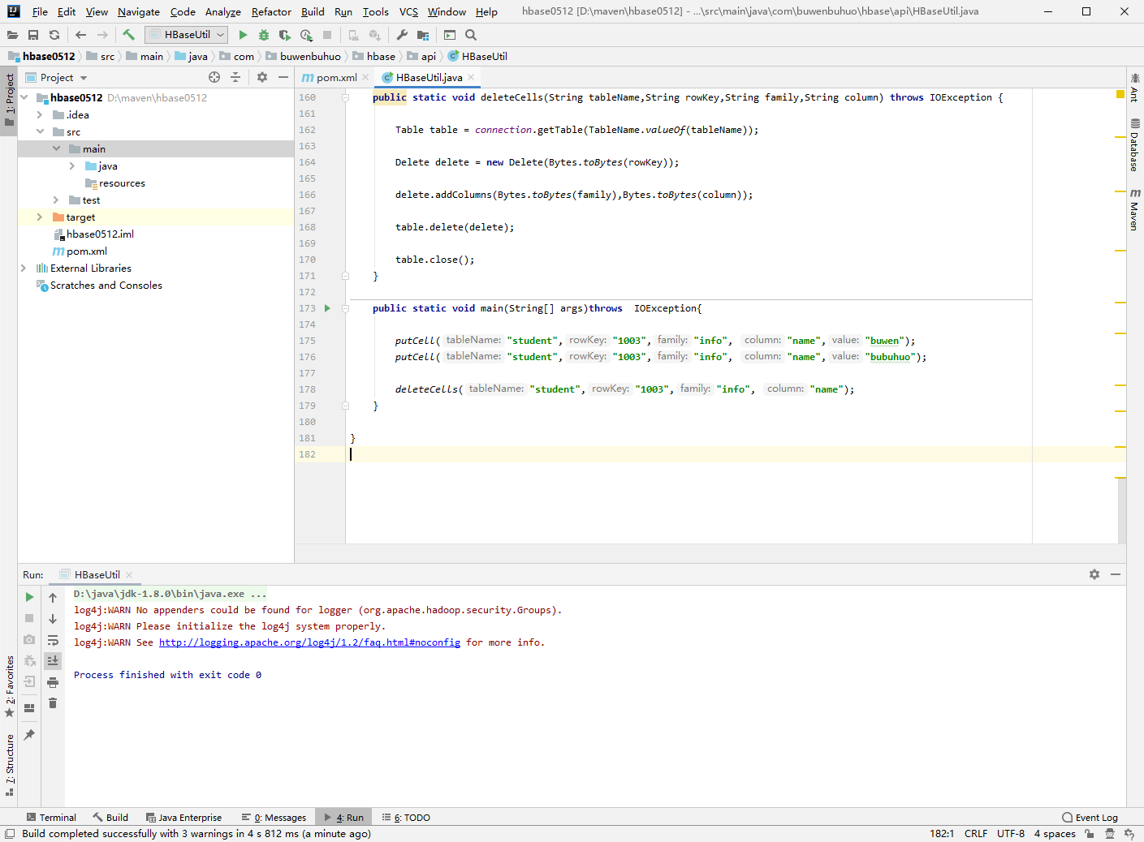Collapse the main folder
Viewport: 1144px width, 842px height.
pyautogui.click(x=56, y=148)
